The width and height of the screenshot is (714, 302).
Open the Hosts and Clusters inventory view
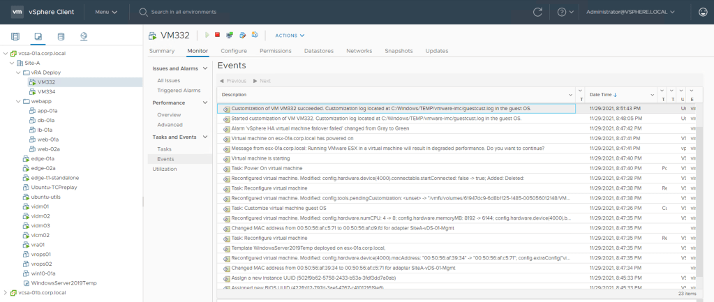coord(15,36)
